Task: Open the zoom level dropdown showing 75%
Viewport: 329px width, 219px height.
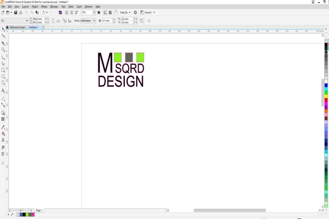Action: pyautogui.click(x=94, y=13)
